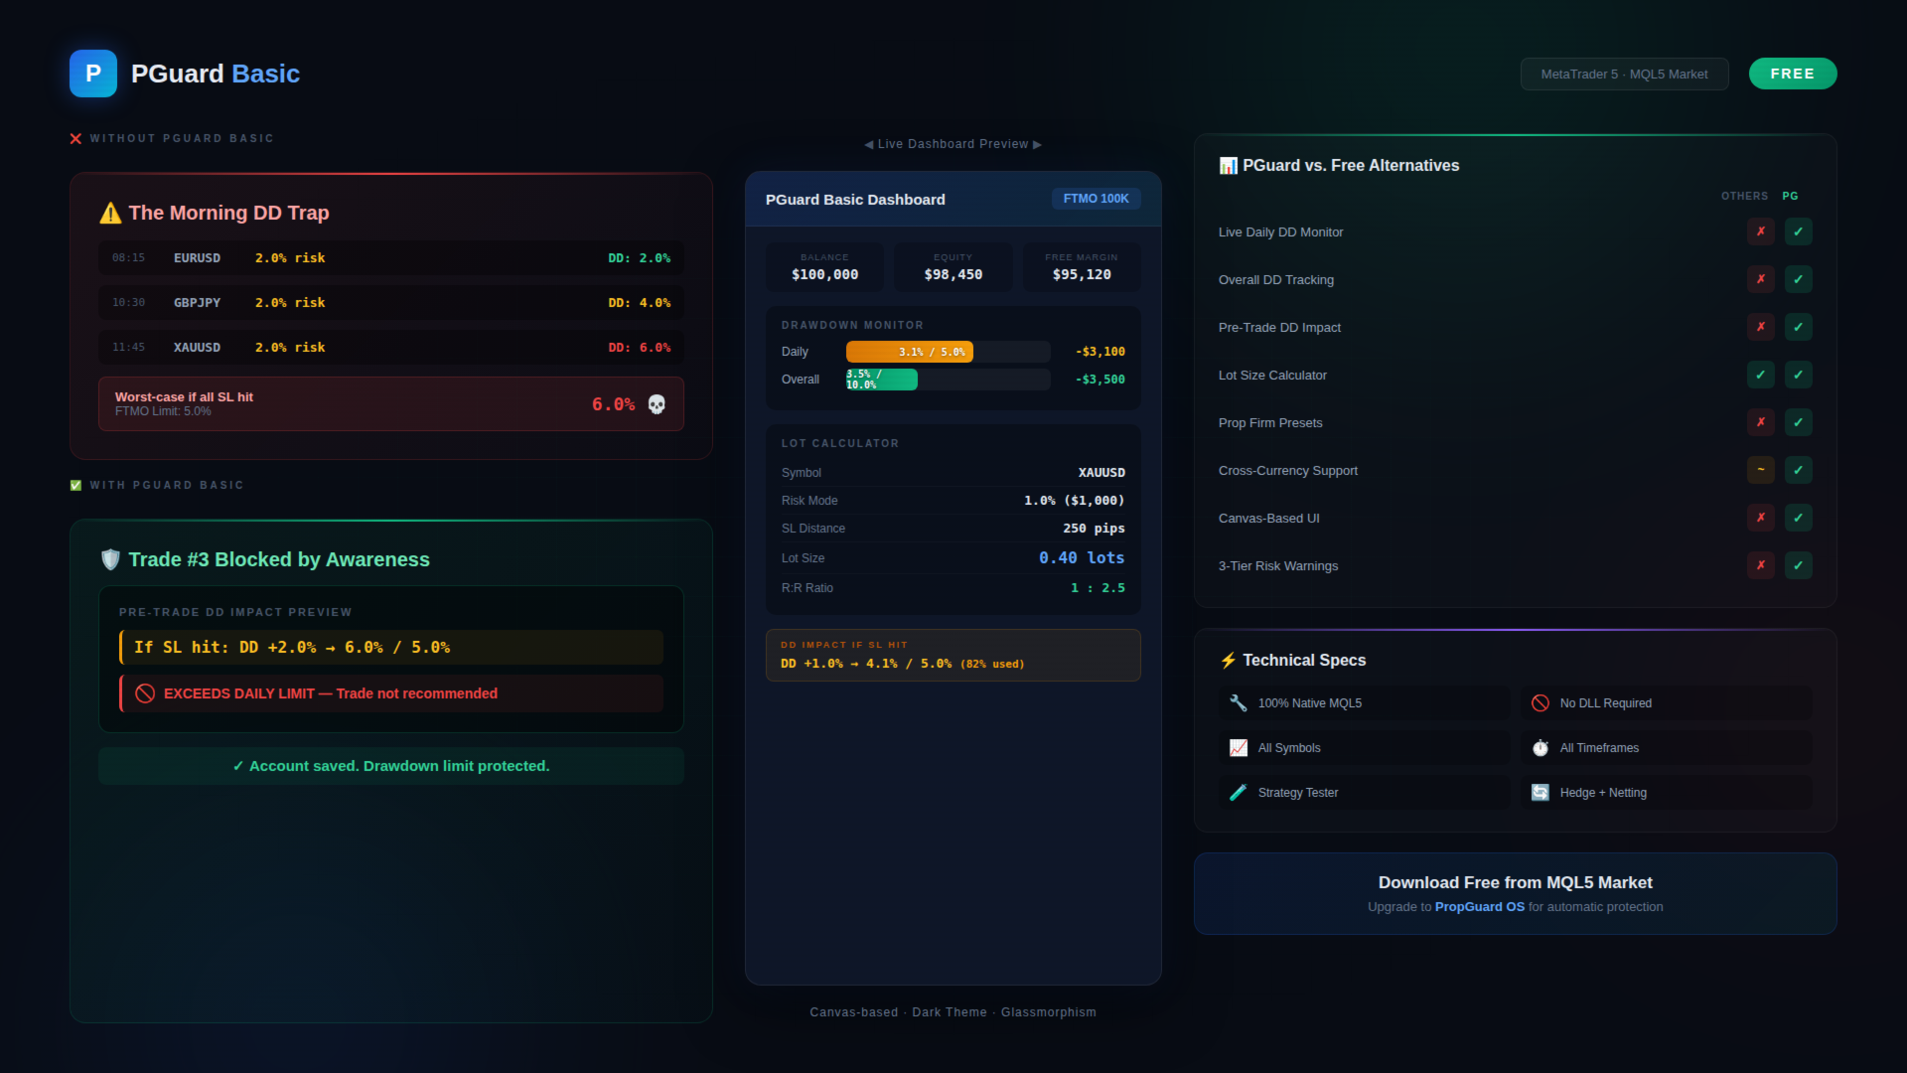Click the FTMO 100K preset badge
The image size is (1907, 1073).
1096,199
